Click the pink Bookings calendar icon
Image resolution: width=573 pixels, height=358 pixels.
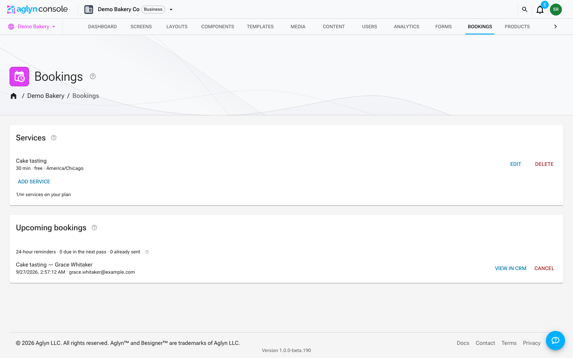(19, 76)
